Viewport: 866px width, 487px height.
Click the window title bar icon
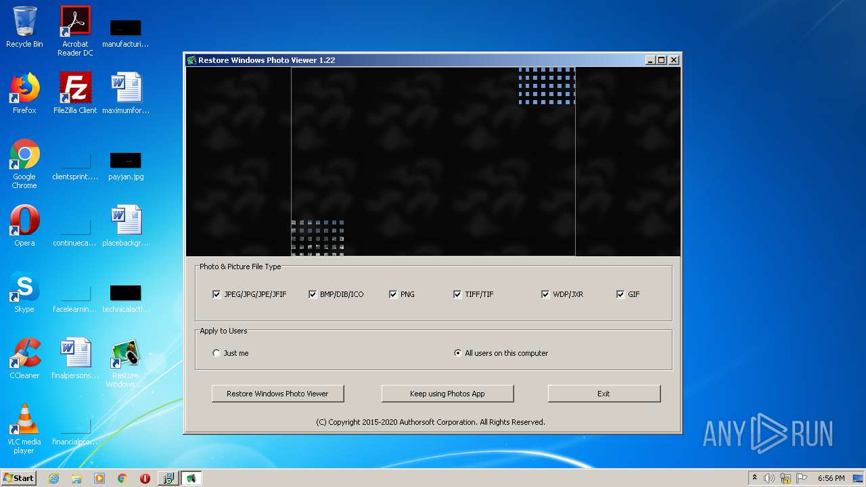tap(191, 60)
